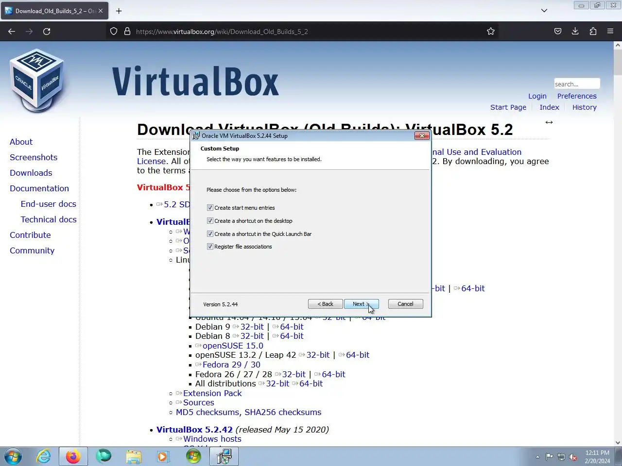Open the Downloads sidebar link
This screenshot has height=466, width=622.
(31, 173)
